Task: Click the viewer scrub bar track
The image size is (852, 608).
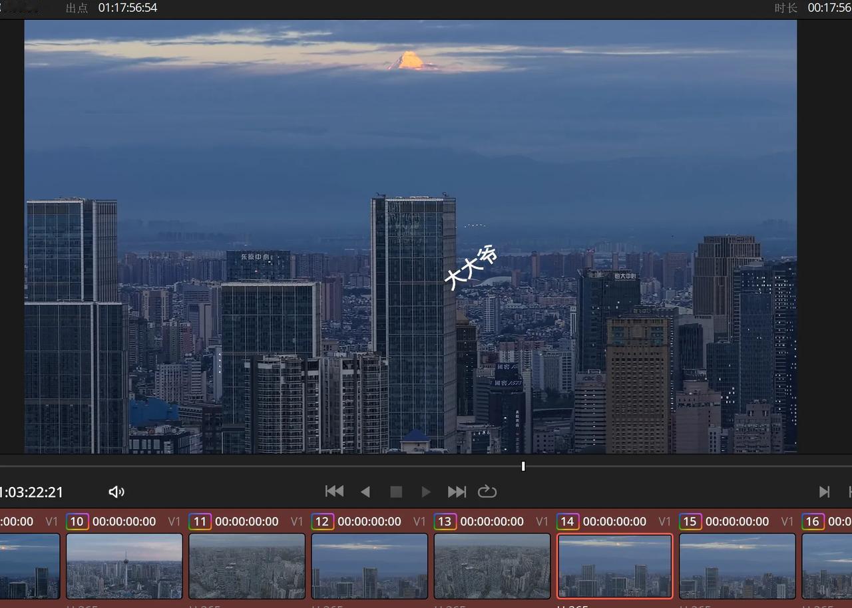Action: coord(426,466)
